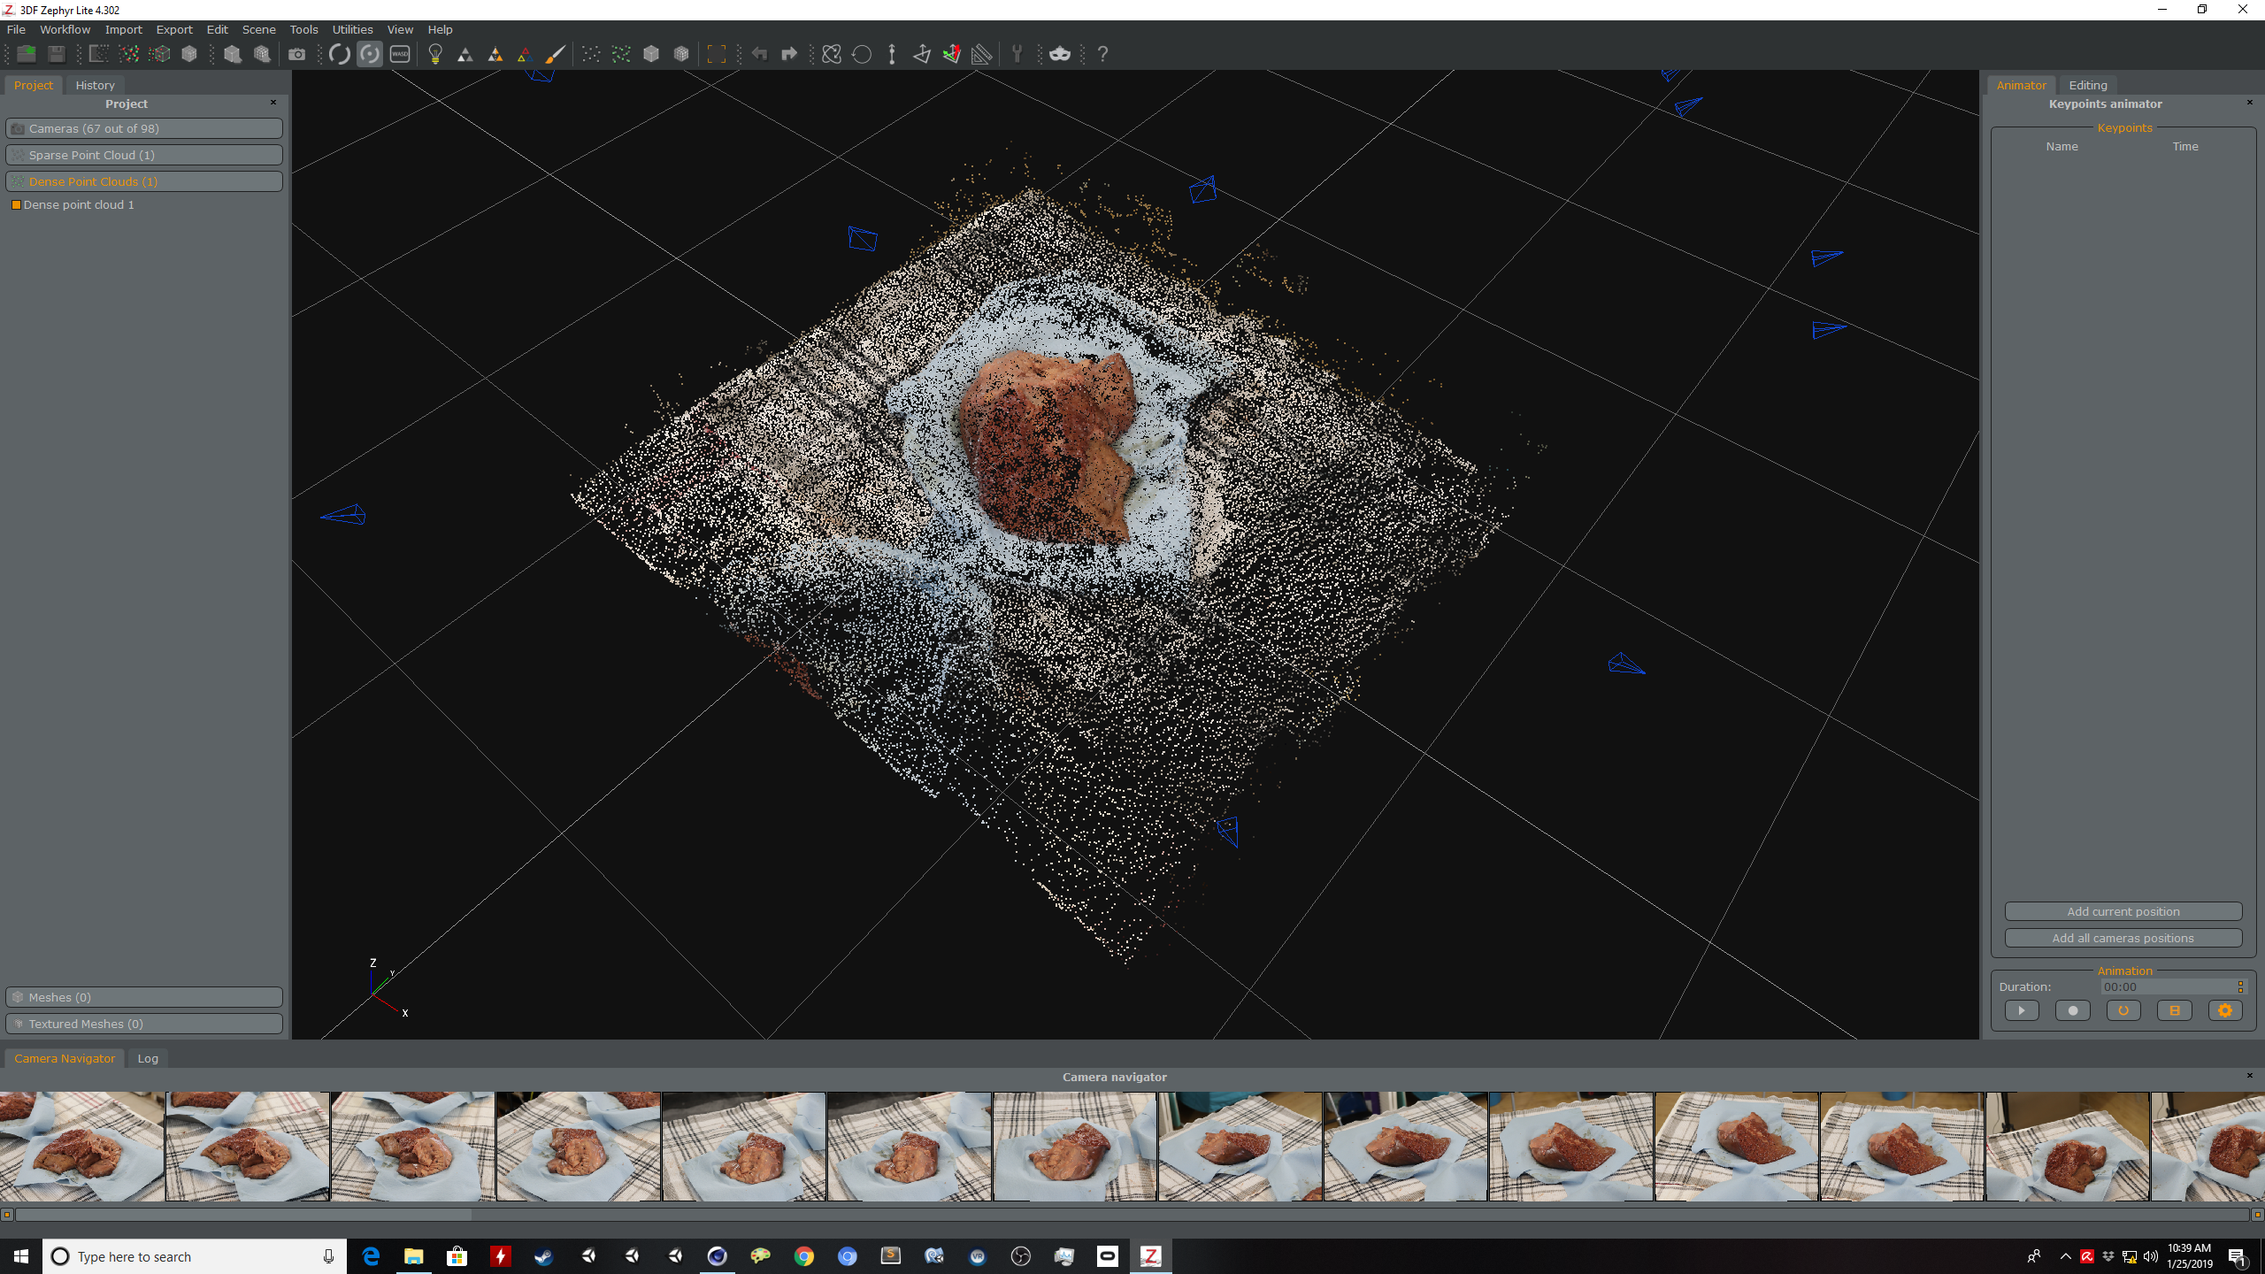The height and width of the screenshot is (1274, 2265).
Task: Expand the Meshes section
Action: pyautogui.click(x=145, y=997)
